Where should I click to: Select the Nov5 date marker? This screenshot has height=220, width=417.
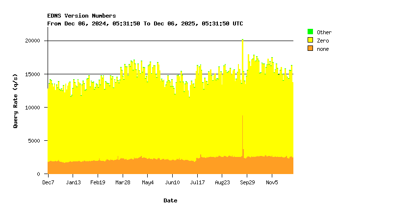tap(272, 182)
